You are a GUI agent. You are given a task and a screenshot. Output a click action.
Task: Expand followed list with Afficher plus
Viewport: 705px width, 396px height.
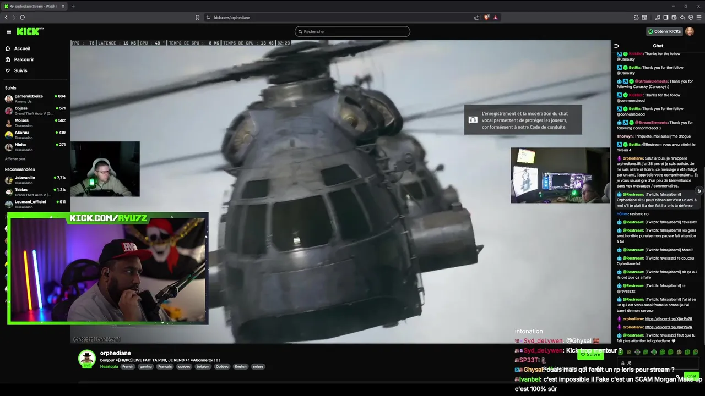click(x=15, y=159)
